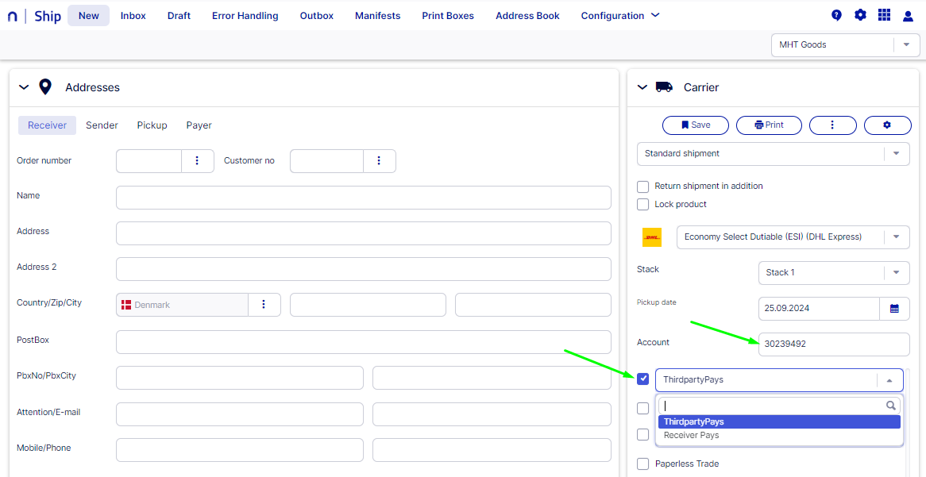
Task: Enable Return shipment in addition checkbox
Action: click(643, 187)
